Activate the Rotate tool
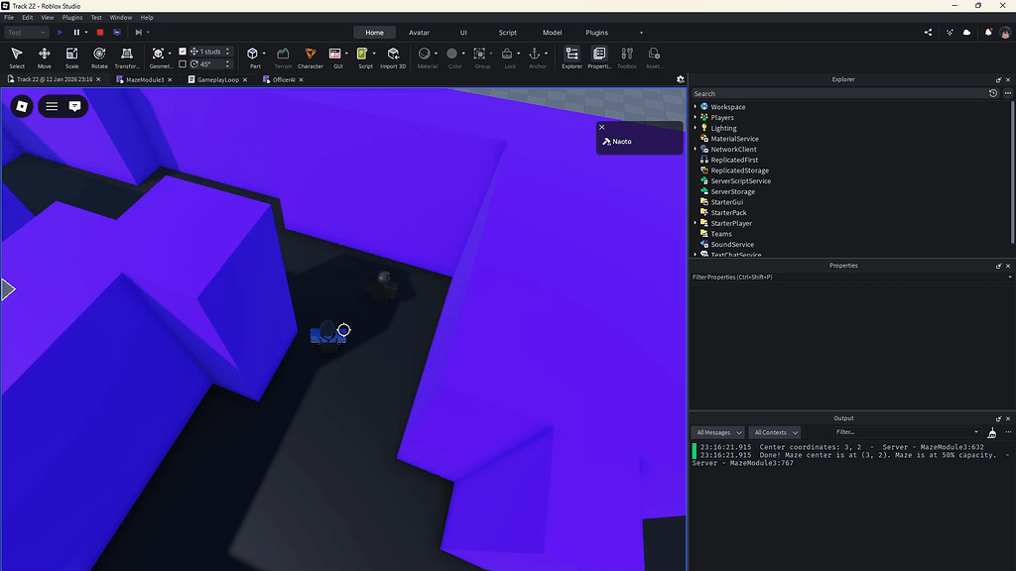The image size is (1016, 571). 99,55
